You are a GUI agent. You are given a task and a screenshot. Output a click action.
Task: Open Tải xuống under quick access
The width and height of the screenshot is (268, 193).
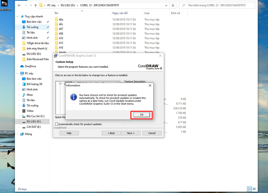coord(32,27)
